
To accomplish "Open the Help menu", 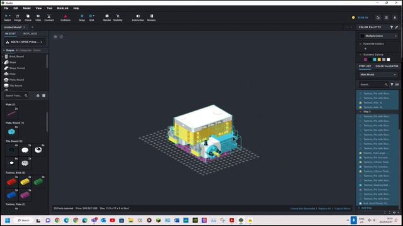I will pos(76,8).
